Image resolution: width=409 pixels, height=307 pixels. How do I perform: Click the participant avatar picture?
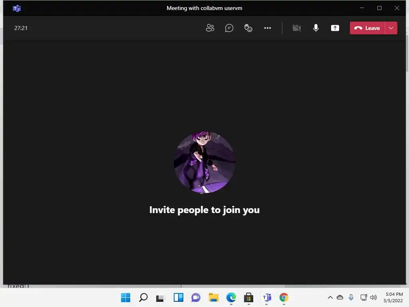[204, 162]
